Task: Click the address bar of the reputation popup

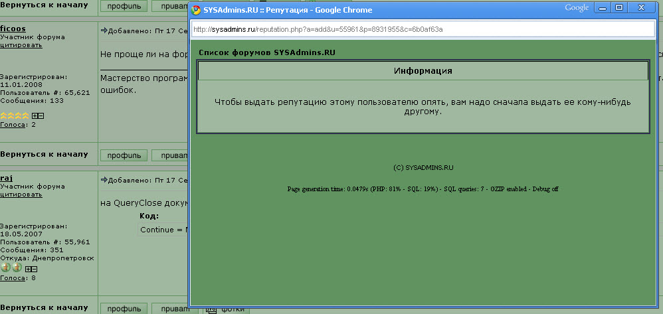Action: tap(423, 30)
